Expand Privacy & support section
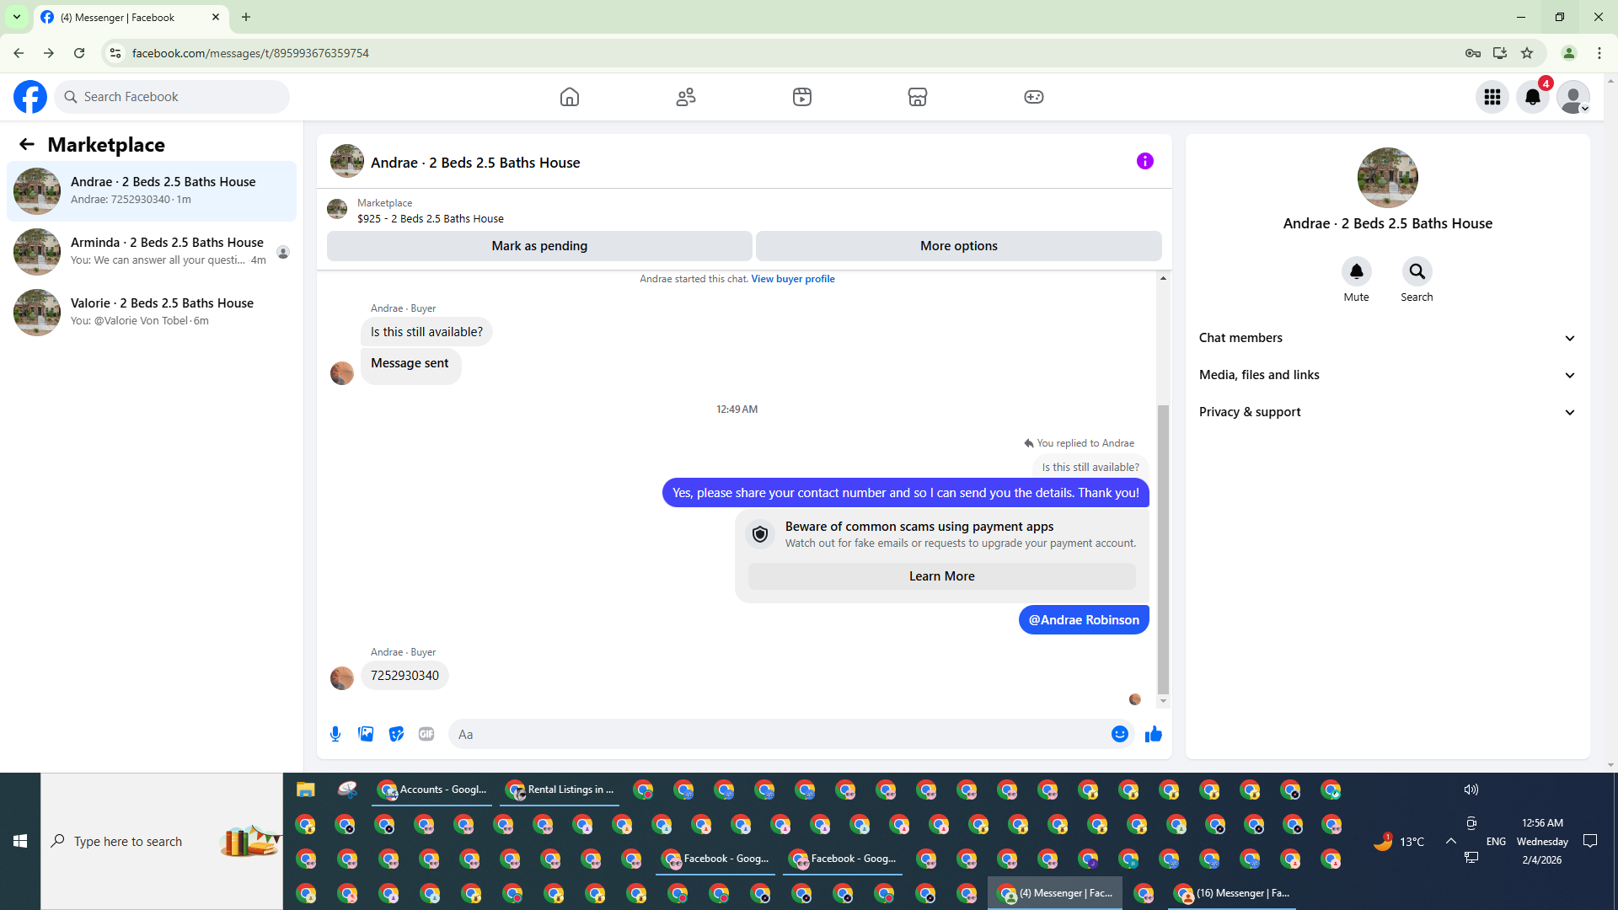Viewport: 1618px width, 910px height. tap(1387, 412)
